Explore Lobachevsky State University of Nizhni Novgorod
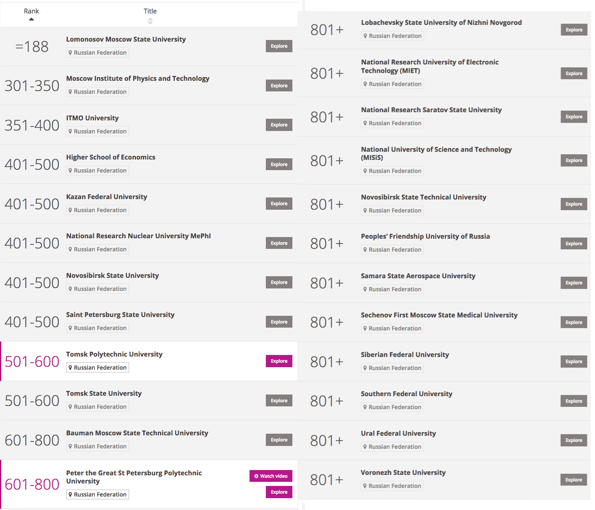The image size is (595, 510). tap(574, 30)
